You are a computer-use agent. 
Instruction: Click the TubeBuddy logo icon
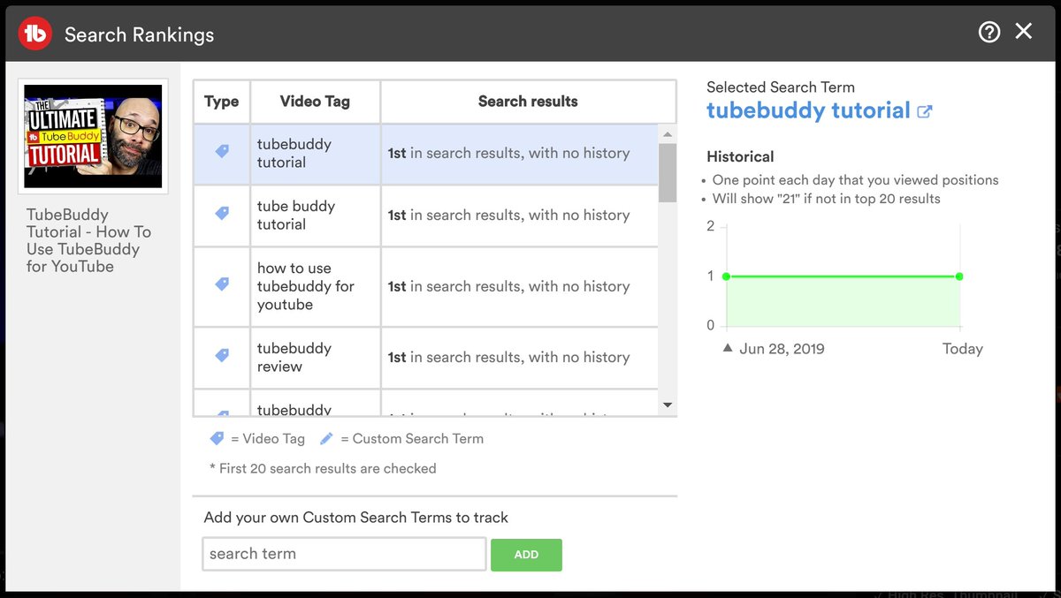coord(35,34)
